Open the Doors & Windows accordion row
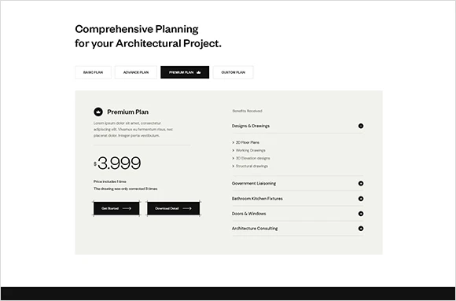The image size is (456, 301). click(297, 214)
